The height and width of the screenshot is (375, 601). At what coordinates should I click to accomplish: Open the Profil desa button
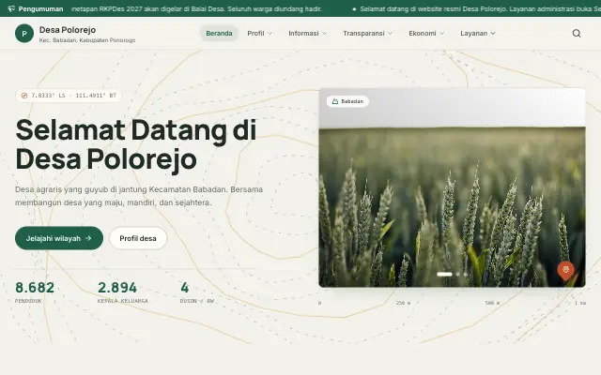(x=138, y=238)
